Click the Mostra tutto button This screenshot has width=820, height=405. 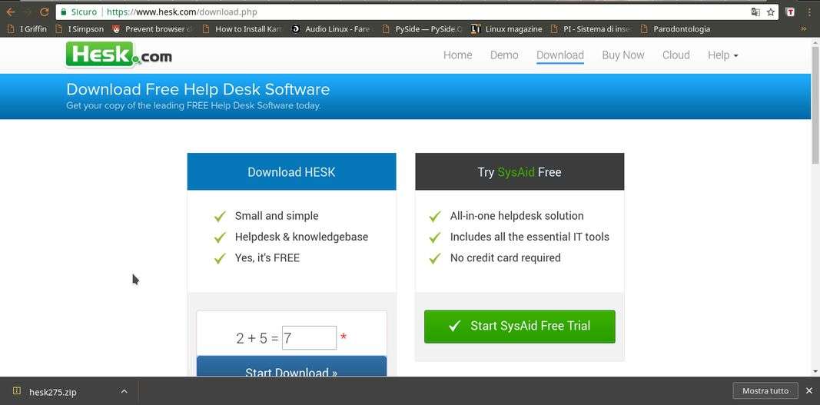[765, 391]
